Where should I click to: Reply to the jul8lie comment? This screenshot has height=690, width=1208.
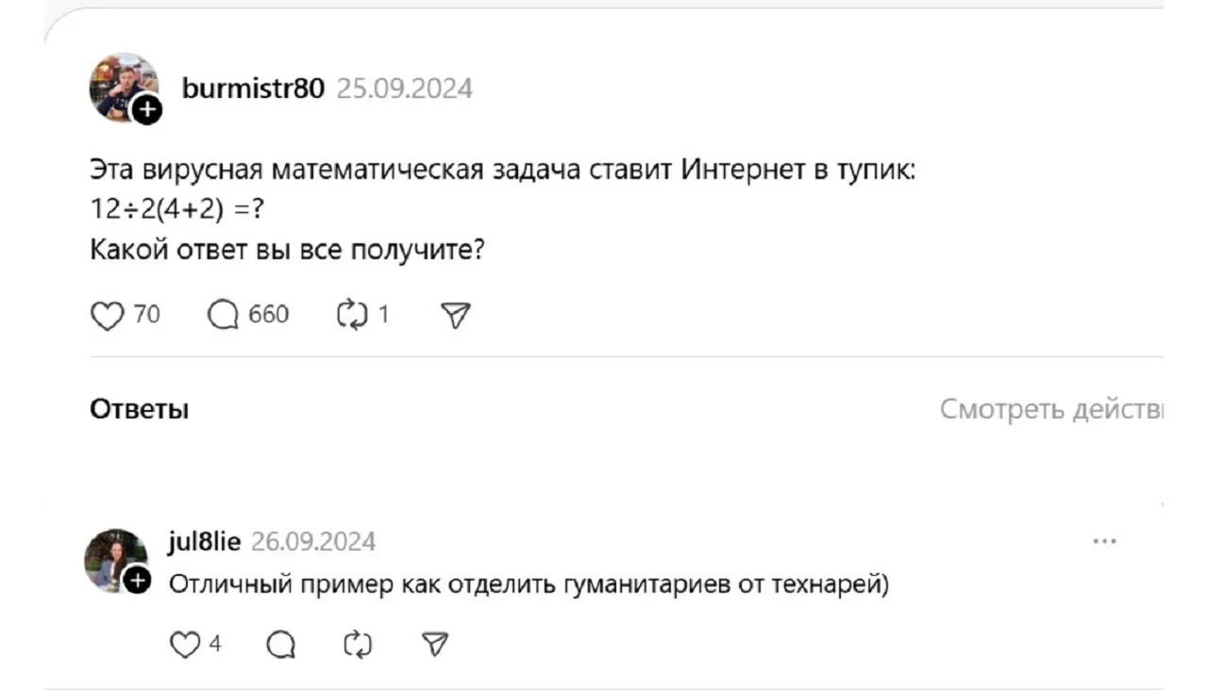281,645
